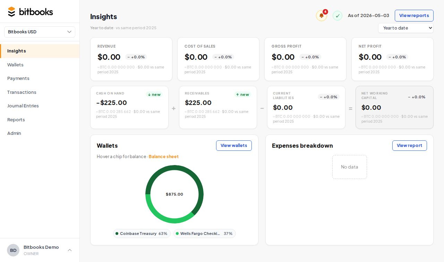Expand the Bitbooks Demo user menu chevron
The image size is (444, 262).
[x=70, y=250]
